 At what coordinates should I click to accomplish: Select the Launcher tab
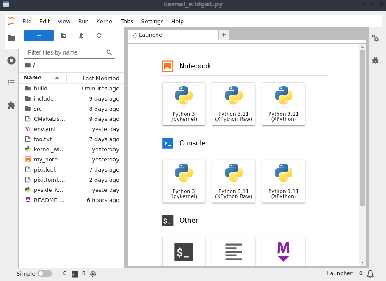coord(173,35)
